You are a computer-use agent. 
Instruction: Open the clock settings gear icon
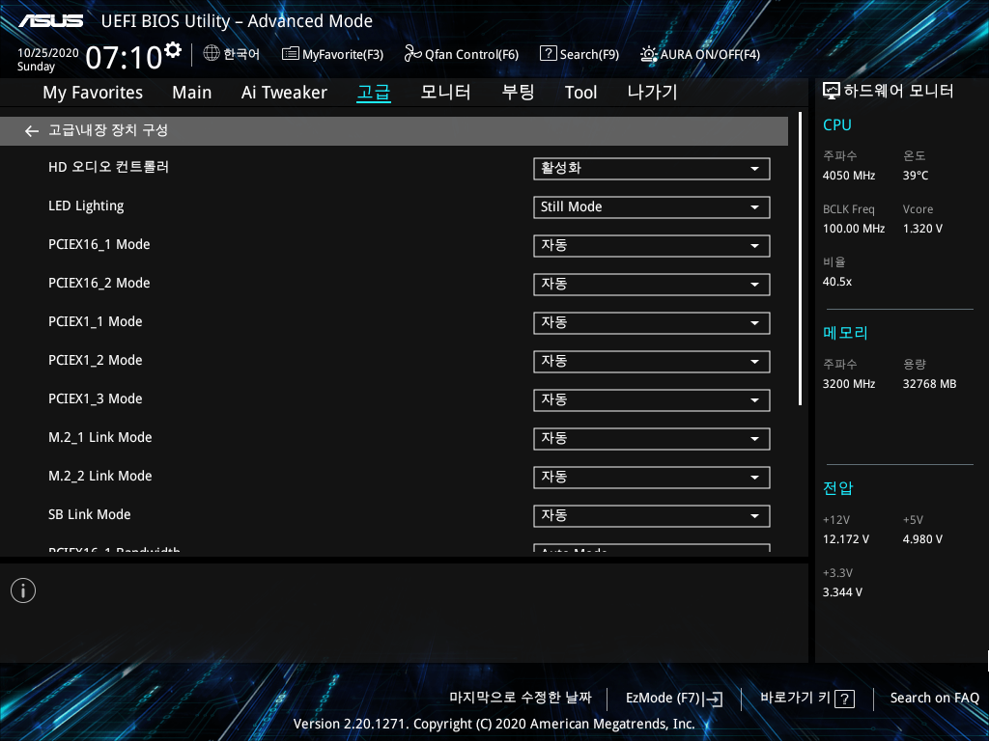[x=173, y=50]
